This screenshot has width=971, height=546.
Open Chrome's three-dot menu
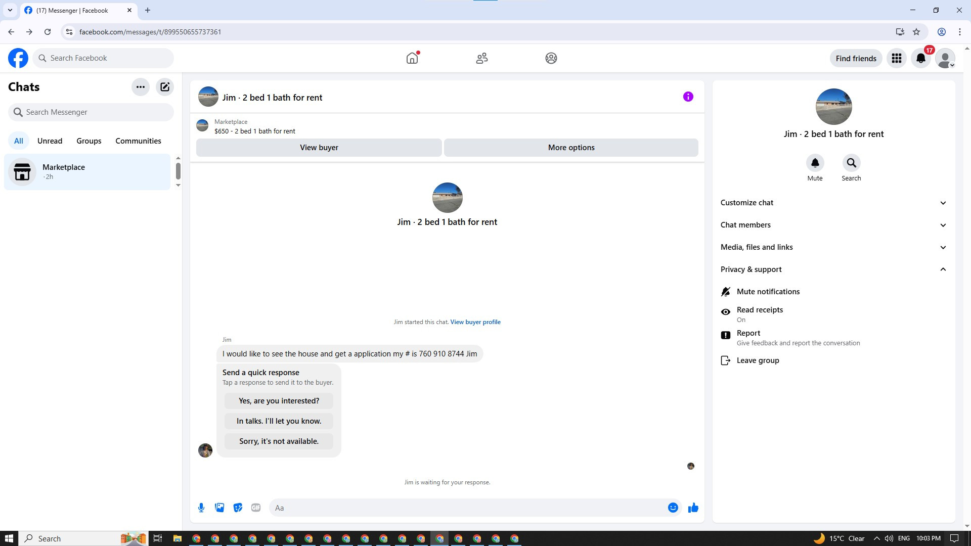pos(960,32)
